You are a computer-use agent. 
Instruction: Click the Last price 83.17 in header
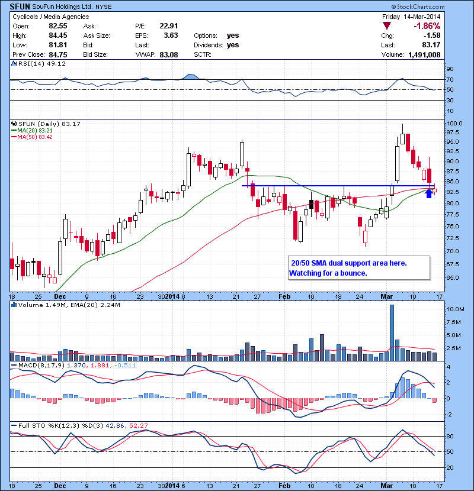tap(431, 45)
